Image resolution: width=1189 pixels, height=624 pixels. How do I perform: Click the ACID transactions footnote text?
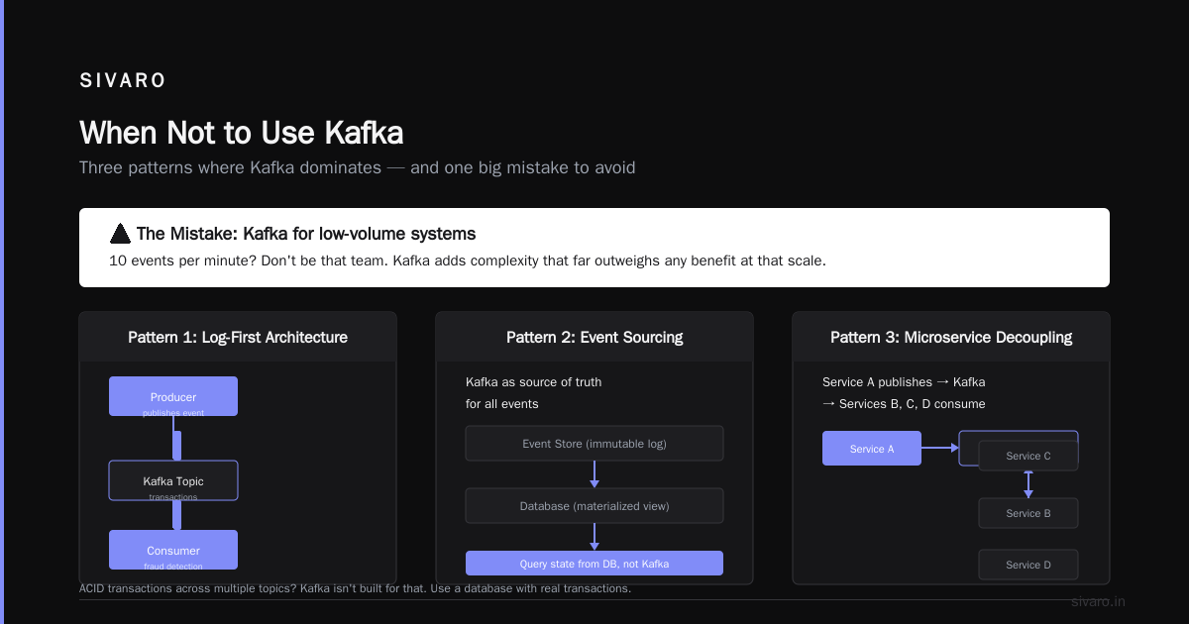[x=355, y=588]
